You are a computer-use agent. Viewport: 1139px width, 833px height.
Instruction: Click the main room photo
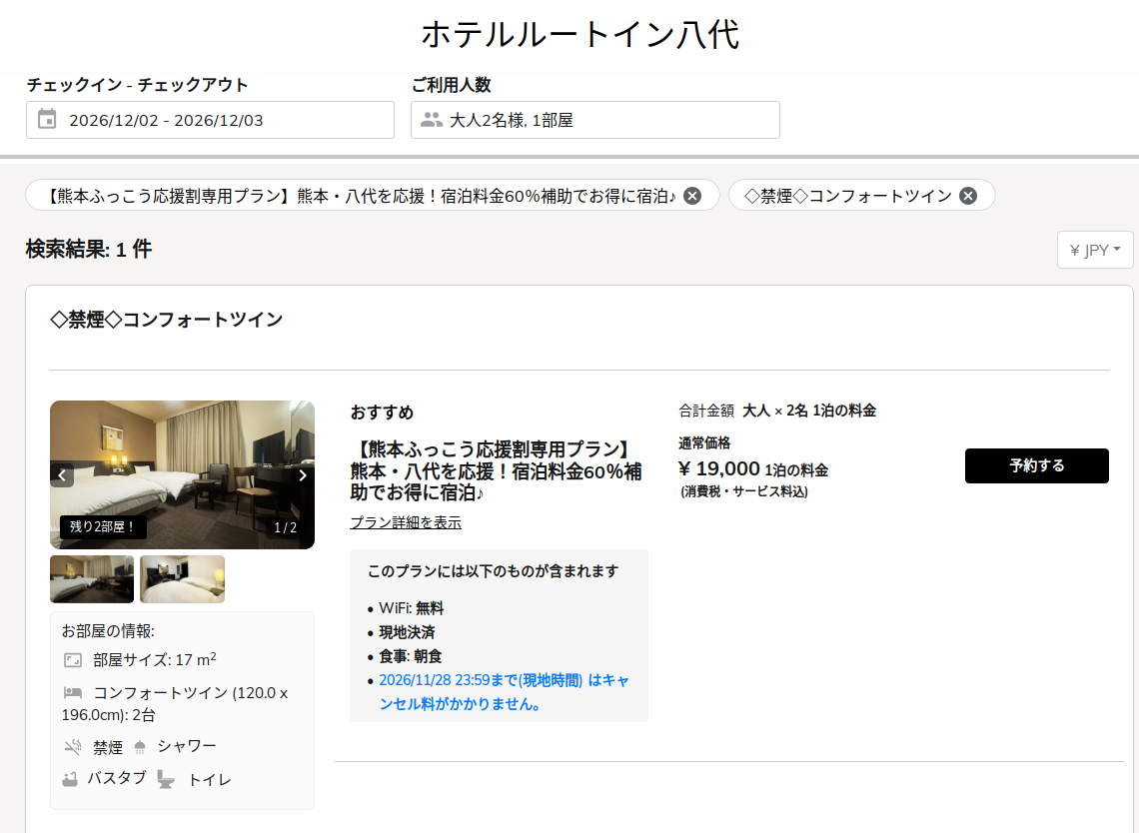tap(182, 474)
